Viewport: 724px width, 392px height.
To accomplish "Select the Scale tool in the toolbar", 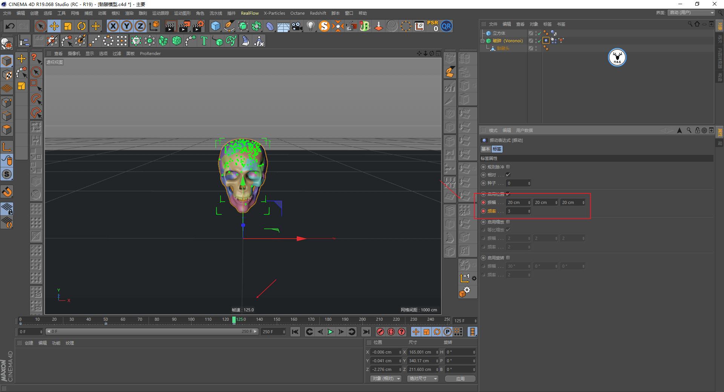I will (x=68, y=26).
